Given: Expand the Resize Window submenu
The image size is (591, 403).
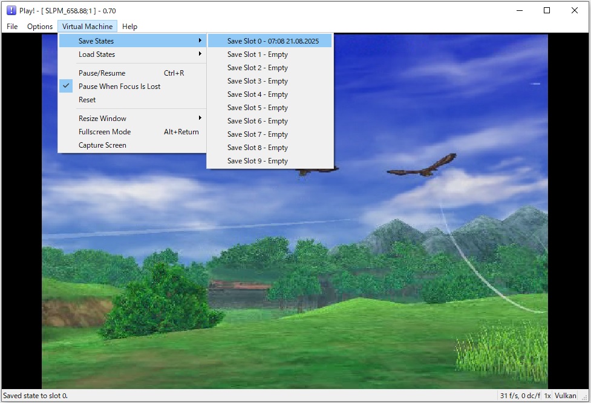Looking at the screenshot, I should [132, 119].
